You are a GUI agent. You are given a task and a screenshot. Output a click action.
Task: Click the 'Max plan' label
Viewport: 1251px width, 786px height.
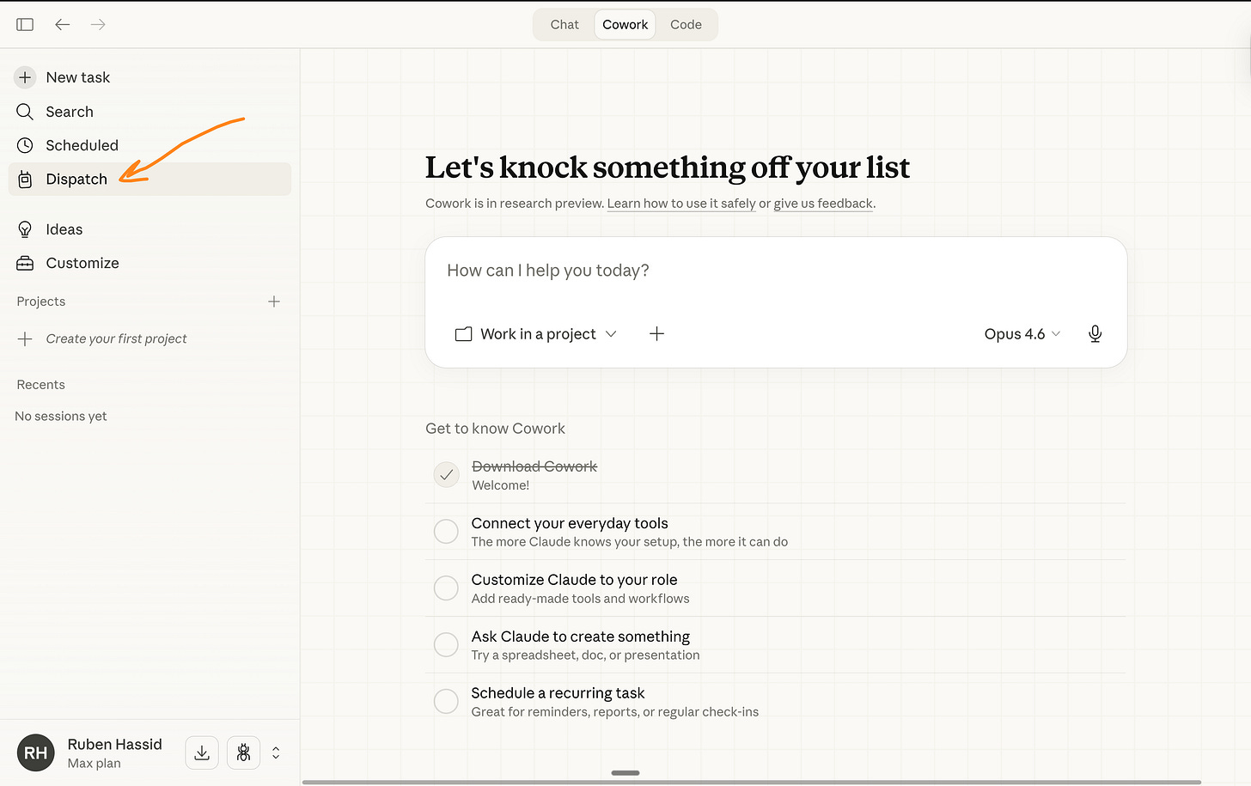[x=94, y=763]
